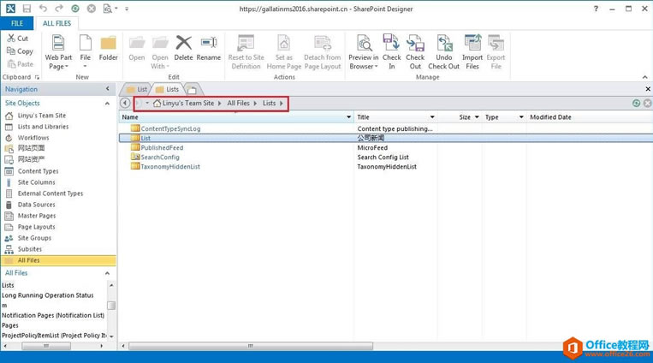Select the PublishedFeed folder row
Viewport: 653px width, 363px height.
coord(161,147)
